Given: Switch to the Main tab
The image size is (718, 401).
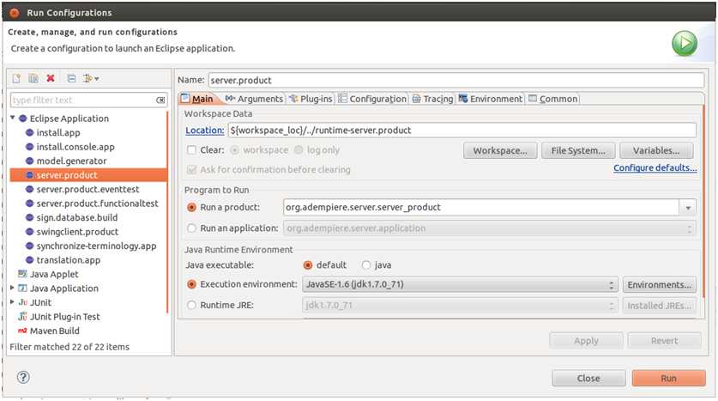Looking at the screenshot, I should point(197,99).
